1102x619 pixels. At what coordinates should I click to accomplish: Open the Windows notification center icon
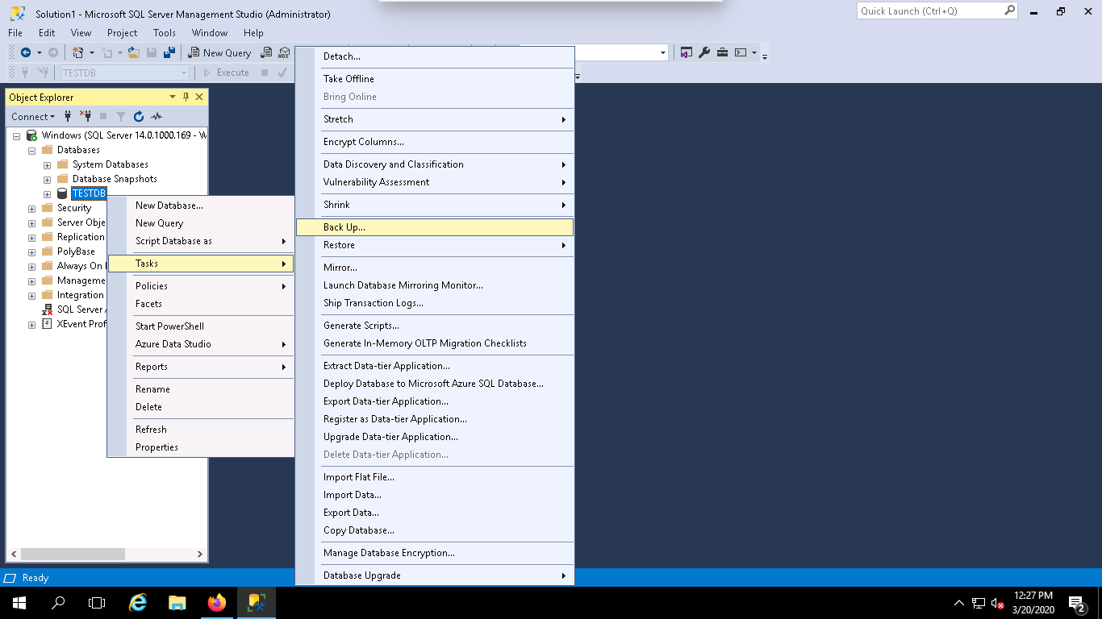point(1077,602)
